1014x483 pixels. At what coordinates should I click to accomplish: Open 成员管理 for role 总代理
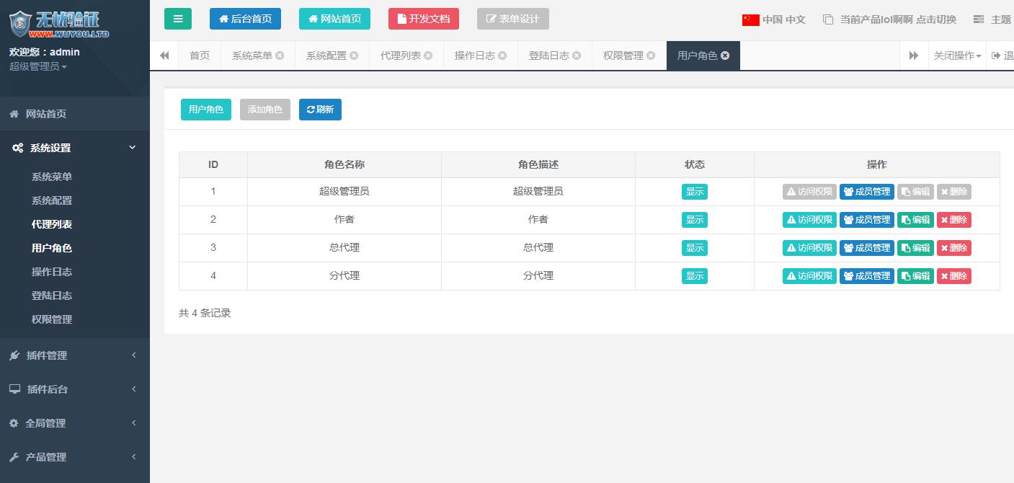[x=866, y=248]
